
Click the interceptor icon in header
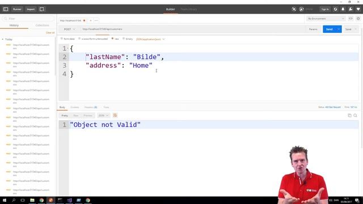pyautogui.click(x=301, y=9)
